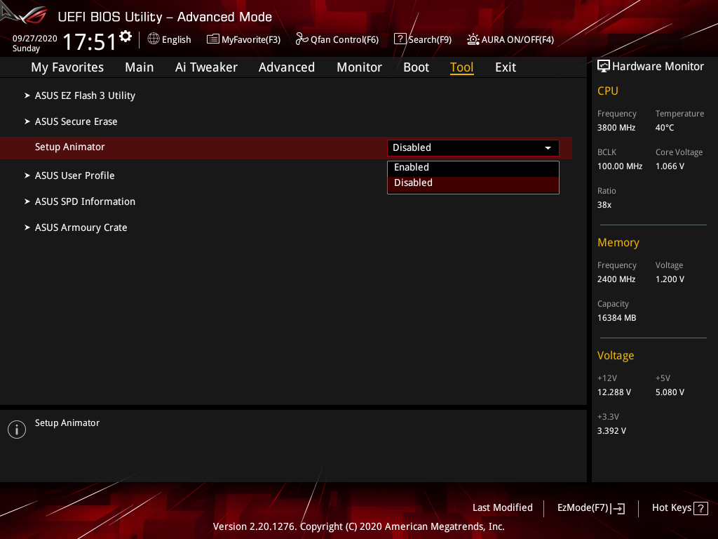Click the Search question mark icon
The width and height of the screenshot is (718, 539).
pos(400,39)
